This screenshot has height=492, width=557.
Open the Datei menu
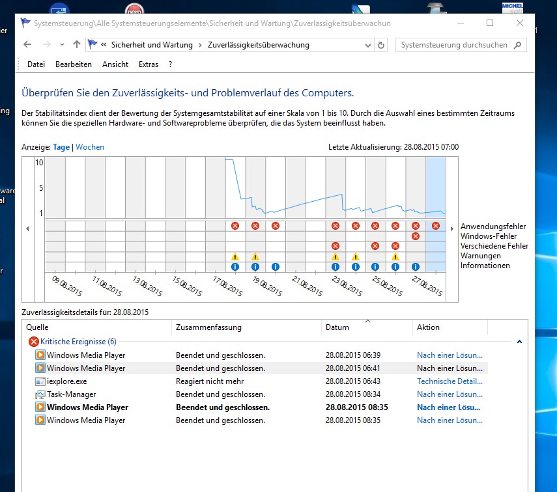pyautogui.click(x=36, y=64)
